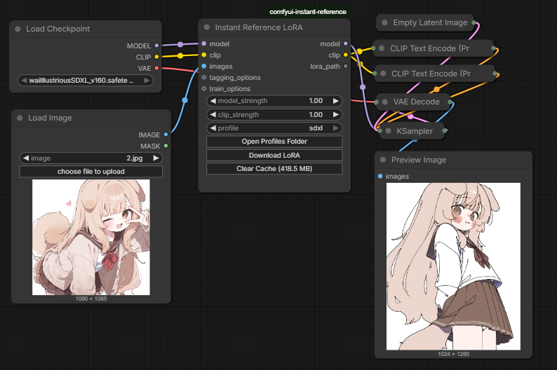Click the VAE output port on Load Checkpoint
Screen dimensions: 557x370
coord(156,68)
